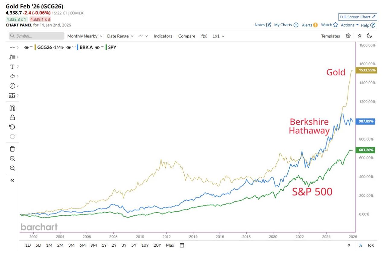
Task: Click the lock drawings icon
Action: tap(12, 117)
